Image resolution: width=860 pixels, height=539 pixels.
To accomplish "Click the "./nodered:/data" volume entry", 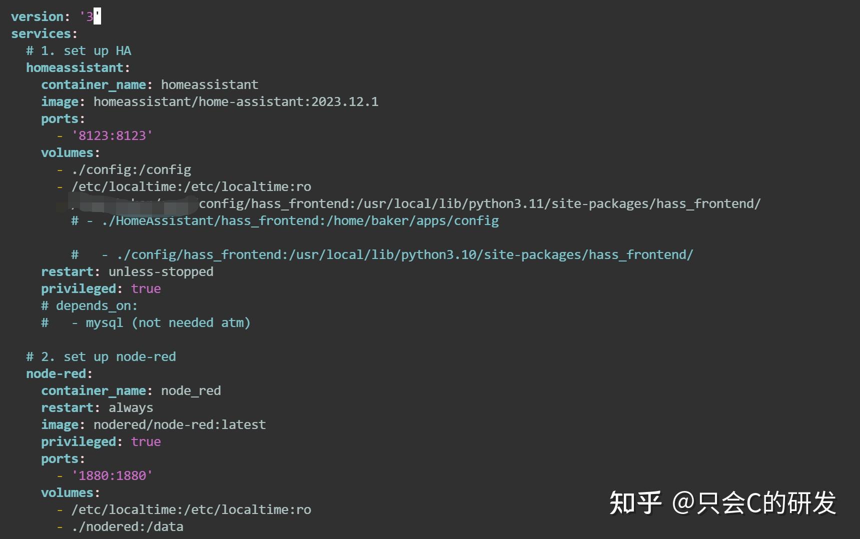I will (x=127, y=526).
